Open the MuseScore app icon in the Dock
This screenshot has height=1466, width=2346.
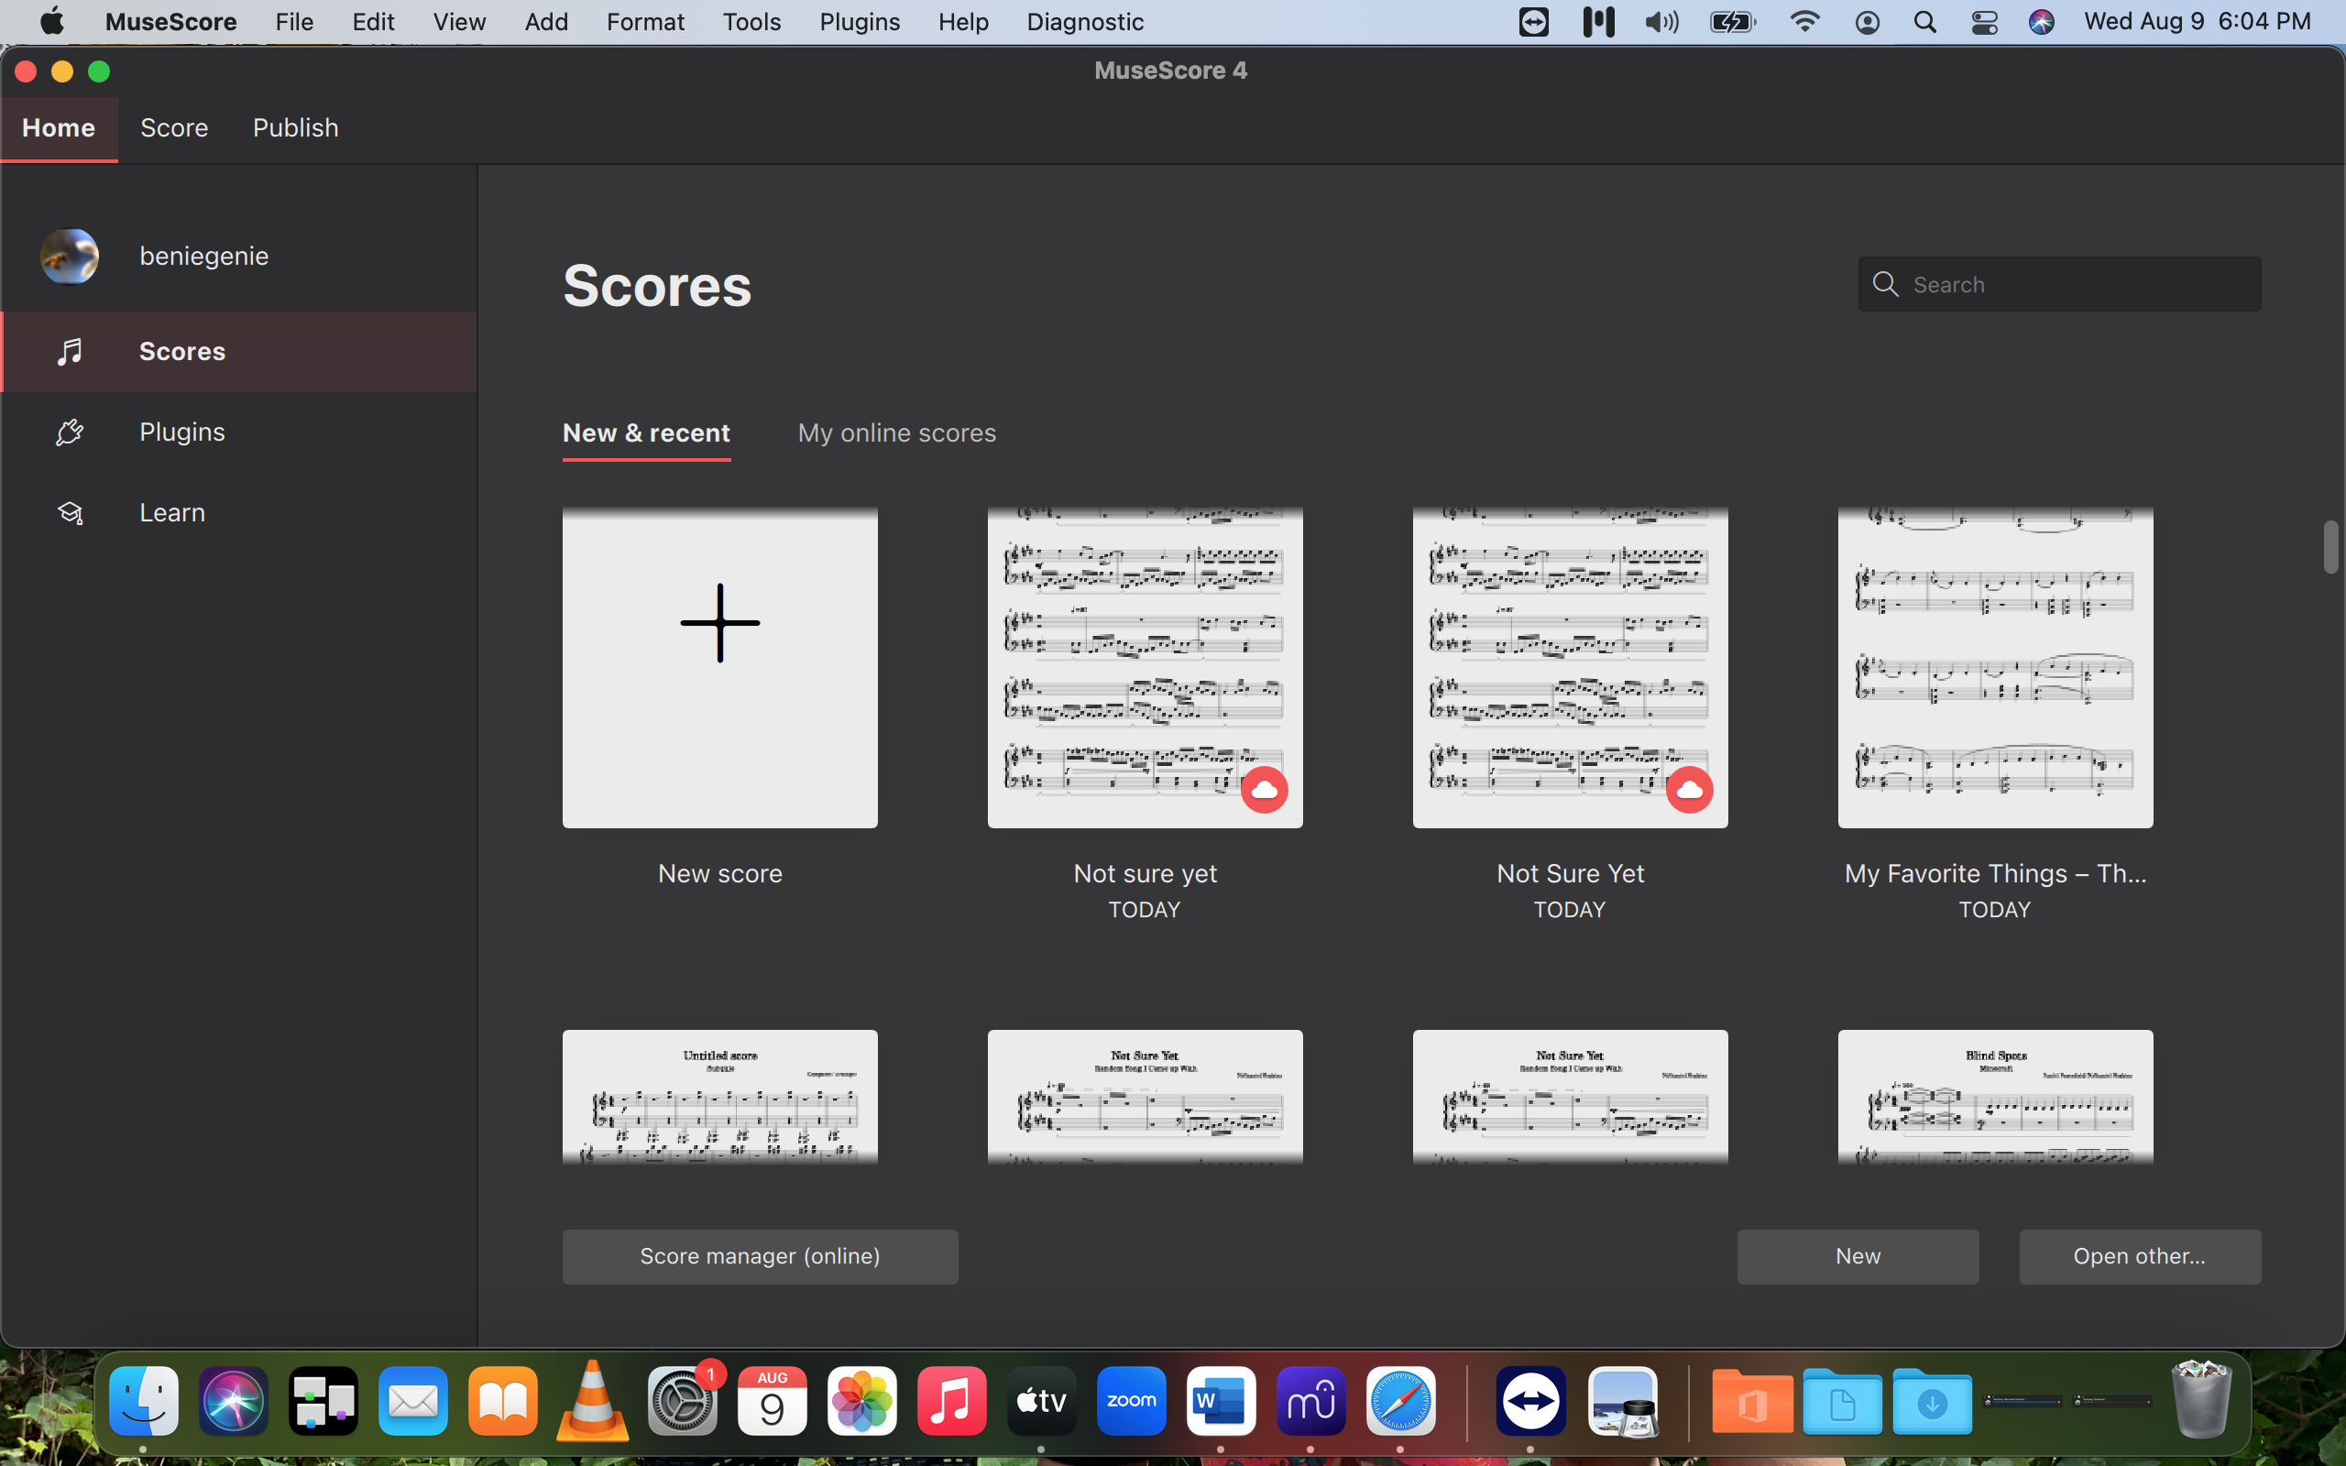pyautogui.click(x=1310, y=1401)
